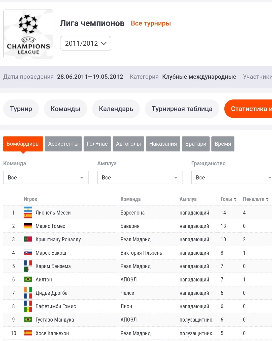This screenshot has height=341, width=272.
Task: Click Хосе Кальехон Spain flag icon
Action: pyautogui.click(x=28, y=333)
